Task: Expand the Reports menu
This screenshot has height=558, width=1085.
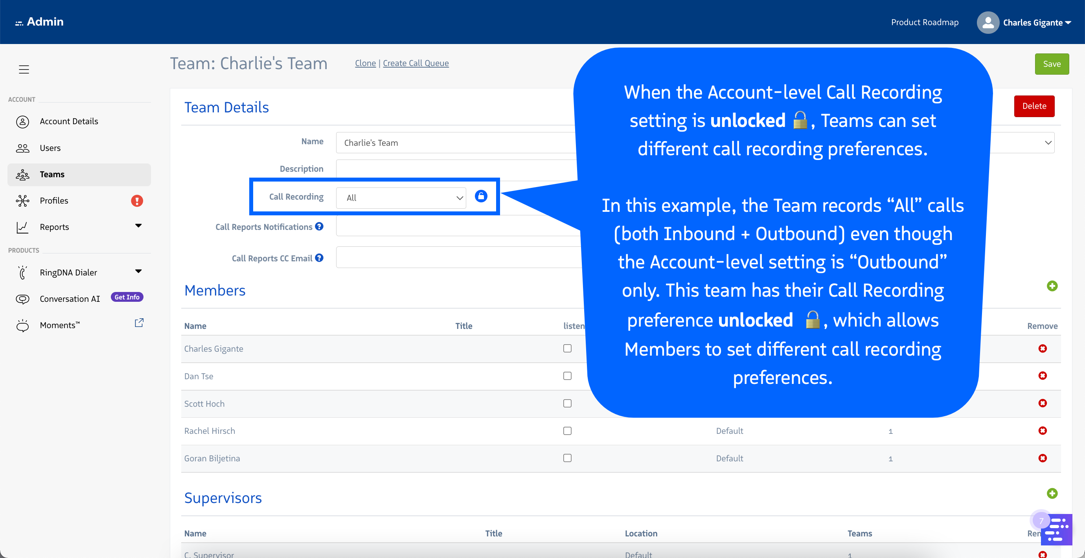Action: tap(138, 226)
